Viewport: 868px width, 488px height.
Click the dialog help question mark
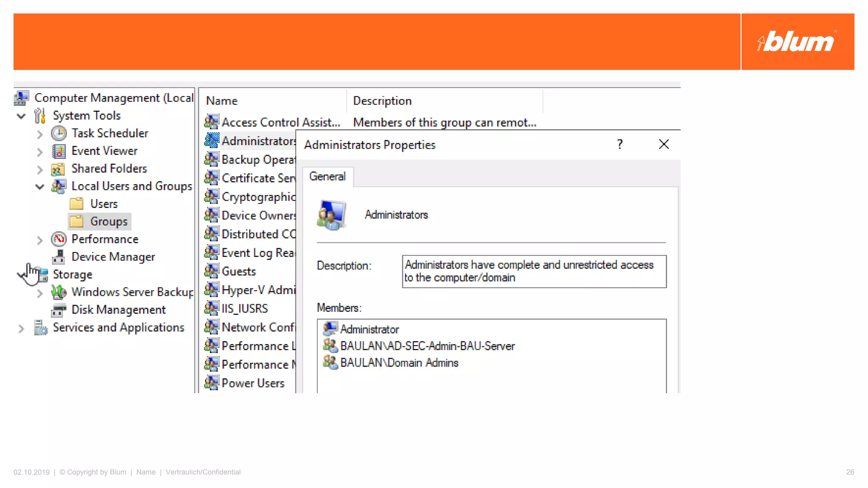coord(620,145)
